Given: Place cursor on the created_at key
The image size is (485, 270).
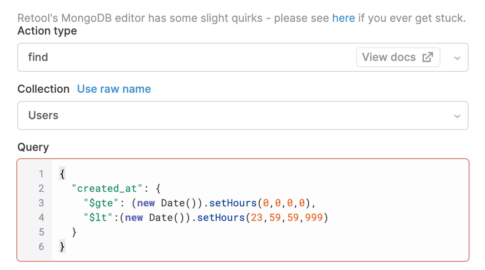Looking at the screenshot, I should [107, 188].
